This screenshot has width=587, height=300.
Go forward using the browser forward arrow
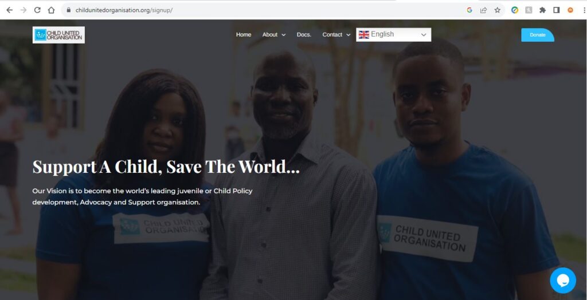(x=23, y=10)
